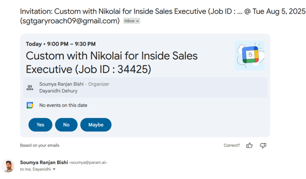Click the Today 9:00 PM – 9:30 PM time
The height and width of the screenshot is (179, 306).
pos(60,44)
